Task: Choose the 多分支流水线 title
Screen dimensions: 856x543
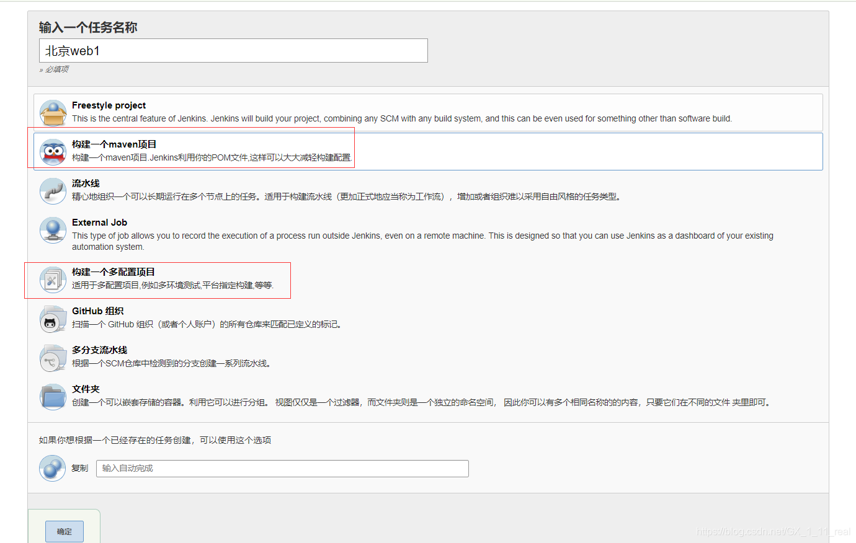Action: 99,350
